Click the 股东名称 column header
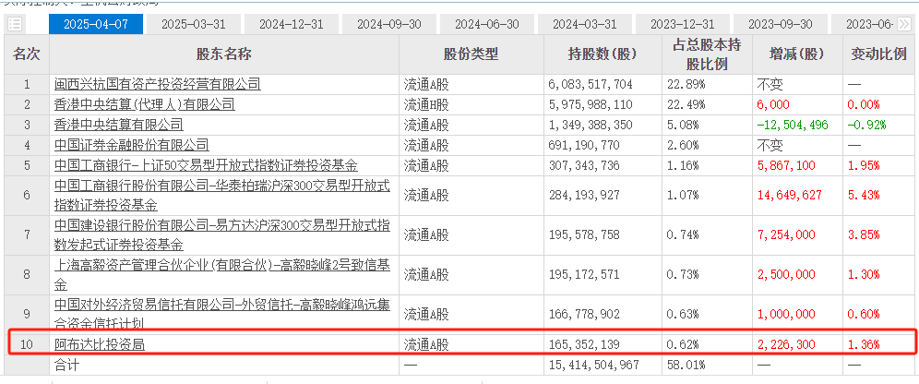919x384 pixels. click(224, 54)
